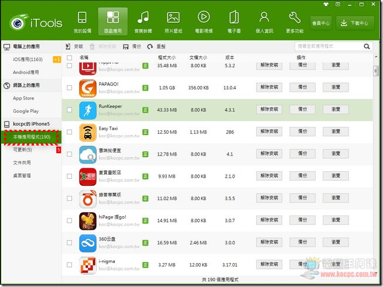Select 可更新(5) in sidebar
383x287 pixels.
tap(22, 150)
